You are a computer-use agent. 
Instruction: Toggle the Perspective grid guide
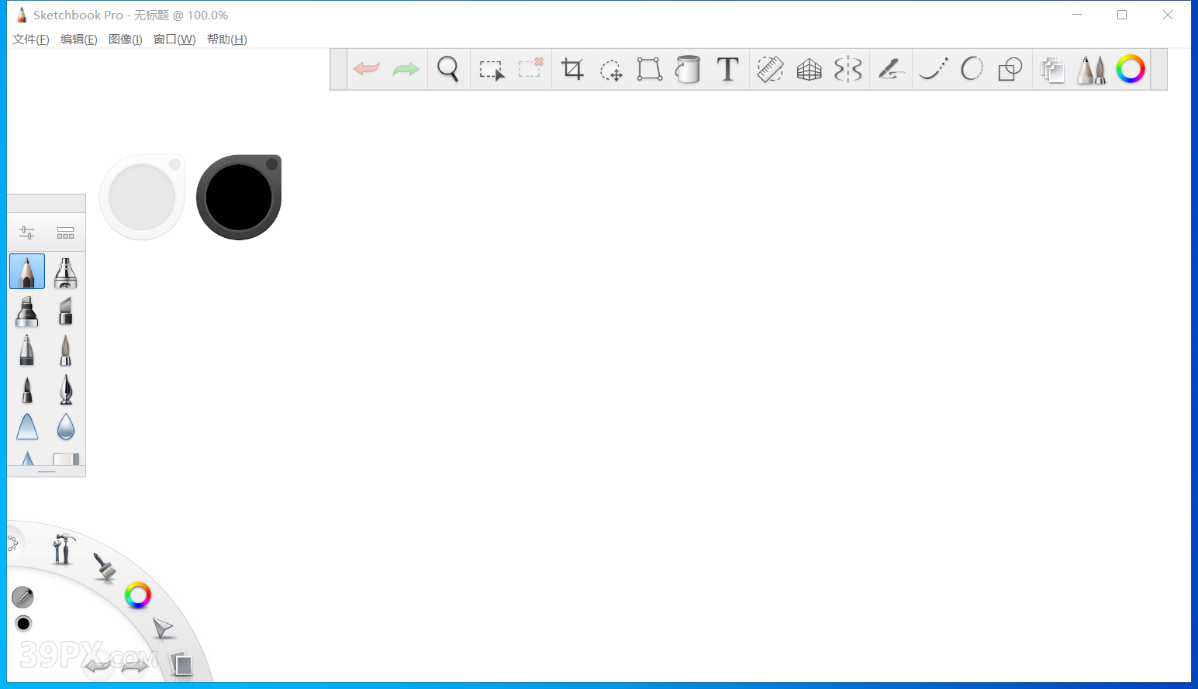click(x=809, y=70)
